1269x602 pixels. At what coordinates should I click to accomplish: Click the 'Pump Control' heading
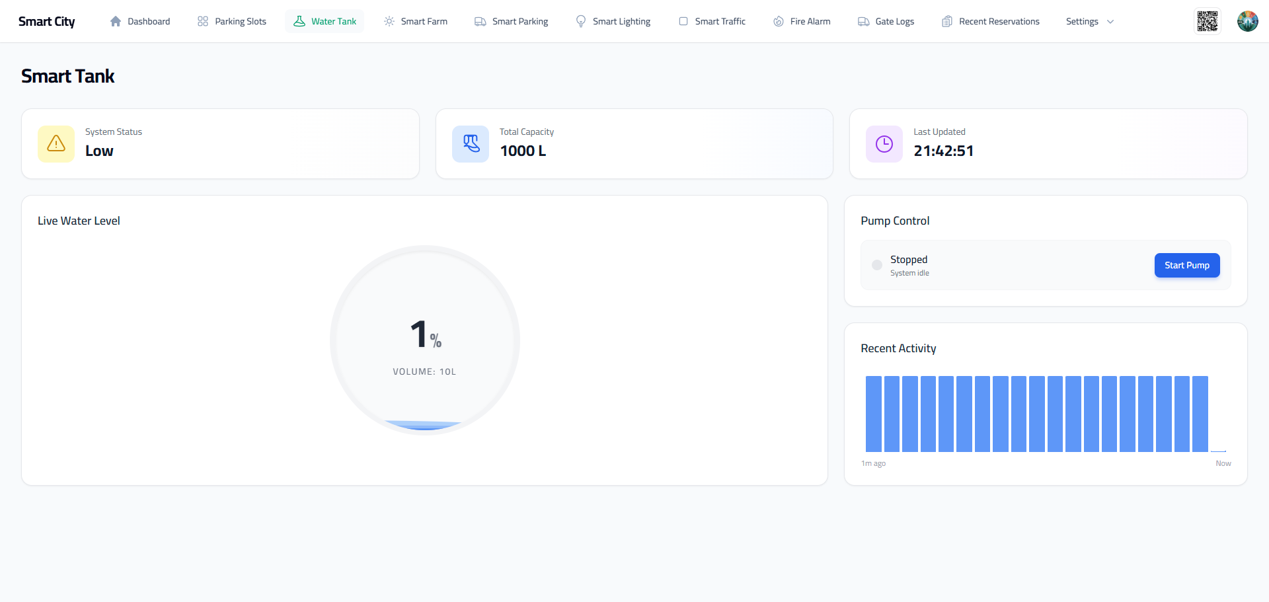pos(895,221)
